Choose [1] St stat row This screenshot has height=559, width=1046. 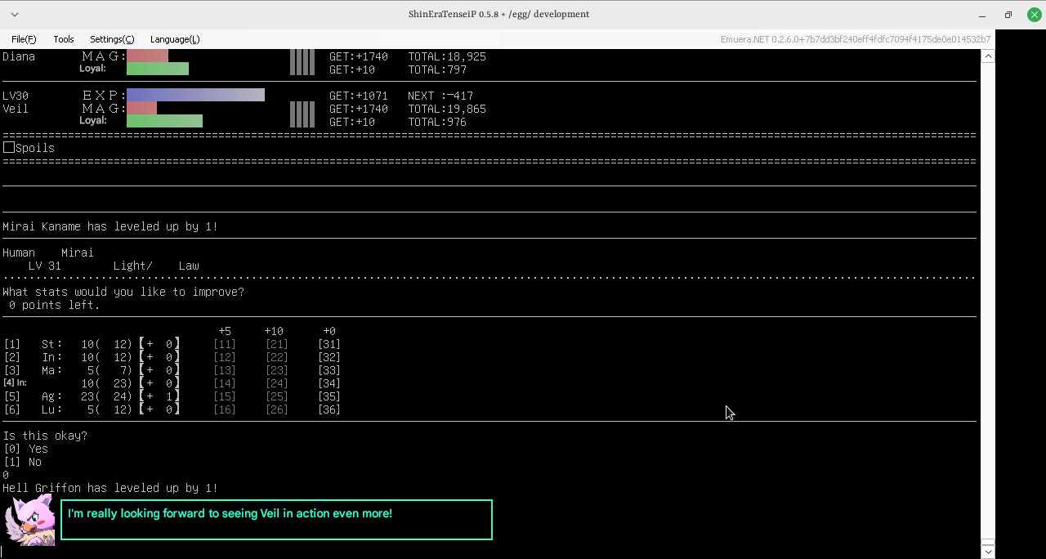click(92, 344)
